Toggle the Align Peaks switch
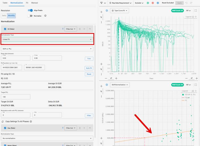200x146 pixels. tap(30, 11)
